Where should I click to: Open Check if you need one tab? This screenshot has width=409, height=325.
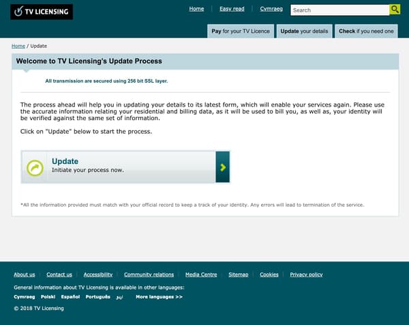(366, 31)
